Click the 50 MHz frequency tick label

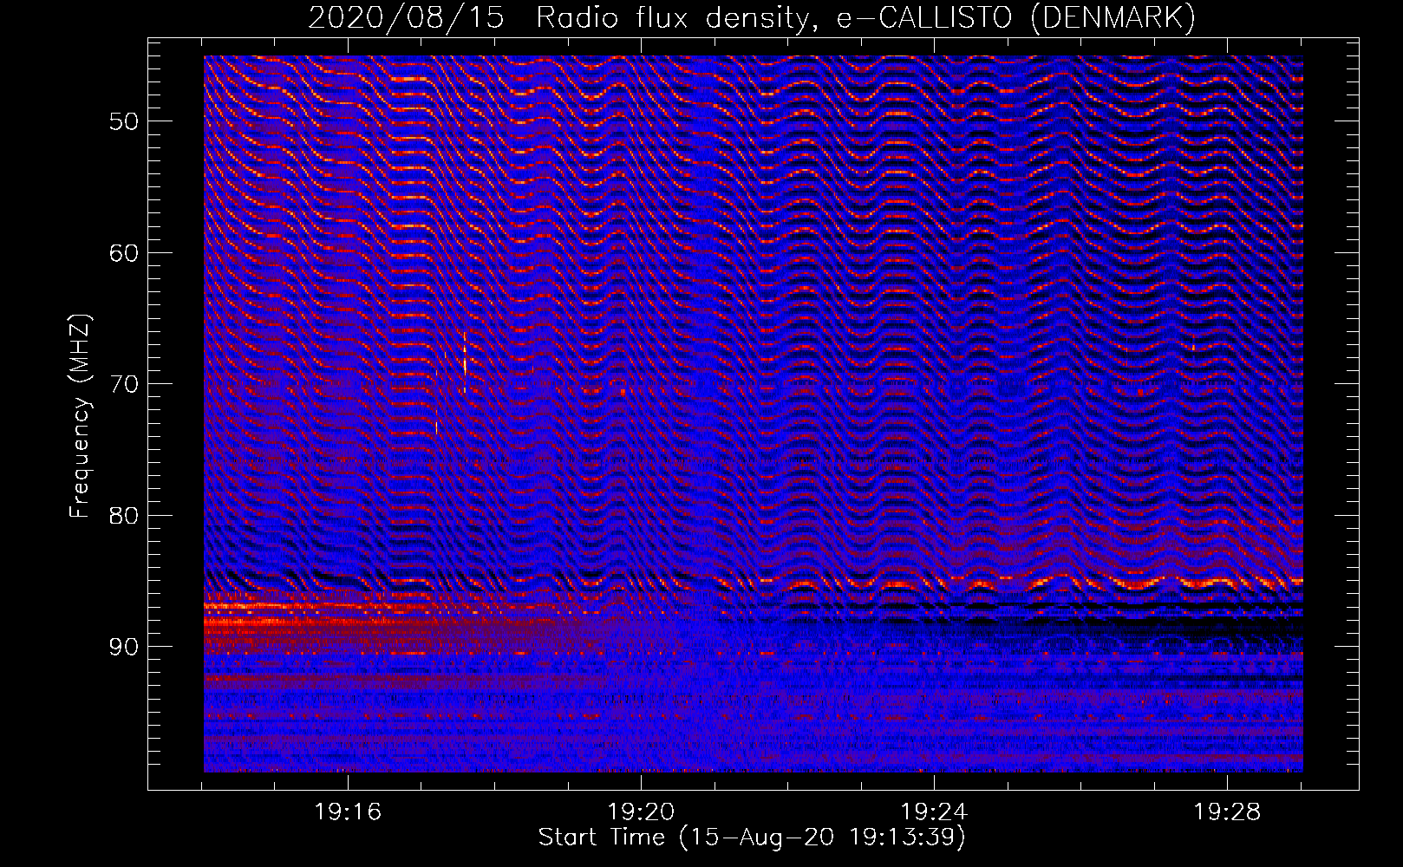click(124, 121)
